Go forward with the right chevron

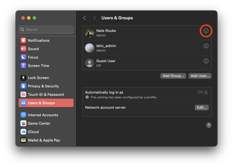[x=94, y=18]
